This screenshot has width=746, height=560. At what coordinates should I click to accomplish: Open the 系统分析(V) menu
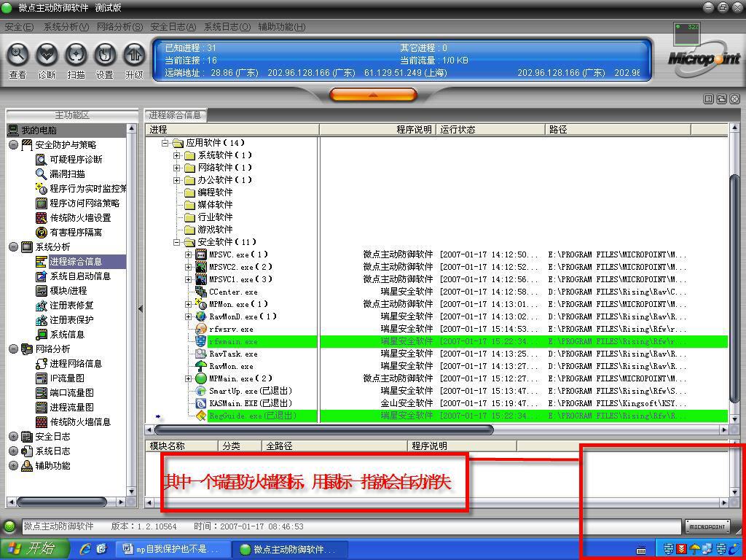click(x=66, y=27)
